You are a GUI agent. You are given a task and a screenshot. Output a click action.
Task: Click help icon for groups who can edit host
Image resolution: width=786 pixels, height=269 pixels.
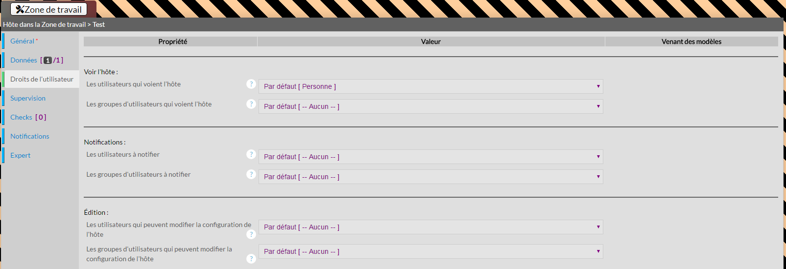click(251, 259)
